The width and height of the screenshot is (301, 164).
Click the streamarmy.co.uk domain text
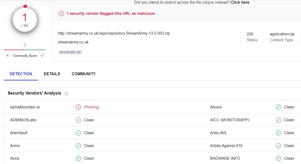[x=73, y=42]
